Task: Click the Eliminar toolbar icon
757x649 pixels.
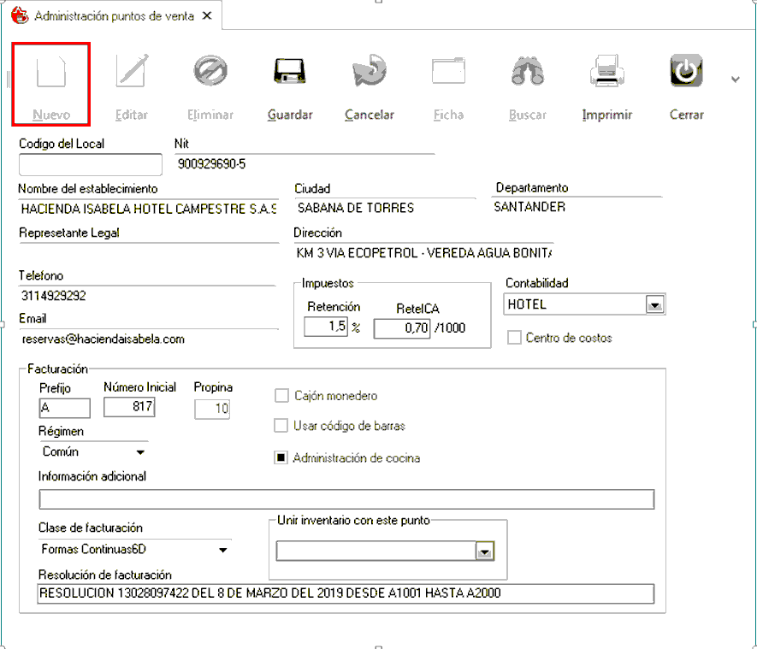Action: (210, 73)
